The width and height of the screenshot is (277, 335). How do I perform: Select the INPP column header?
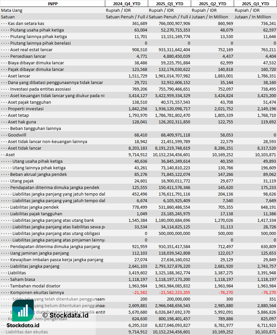[52, 4]
